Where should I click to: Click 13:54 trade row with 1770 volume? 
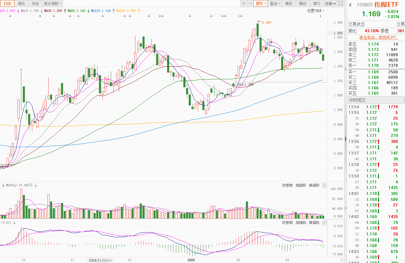[x=376, y=107]
